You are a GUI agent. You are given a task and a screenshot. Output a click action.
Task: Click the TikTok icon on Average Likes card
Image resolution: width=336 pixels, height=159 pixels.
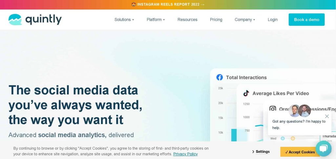246,93
